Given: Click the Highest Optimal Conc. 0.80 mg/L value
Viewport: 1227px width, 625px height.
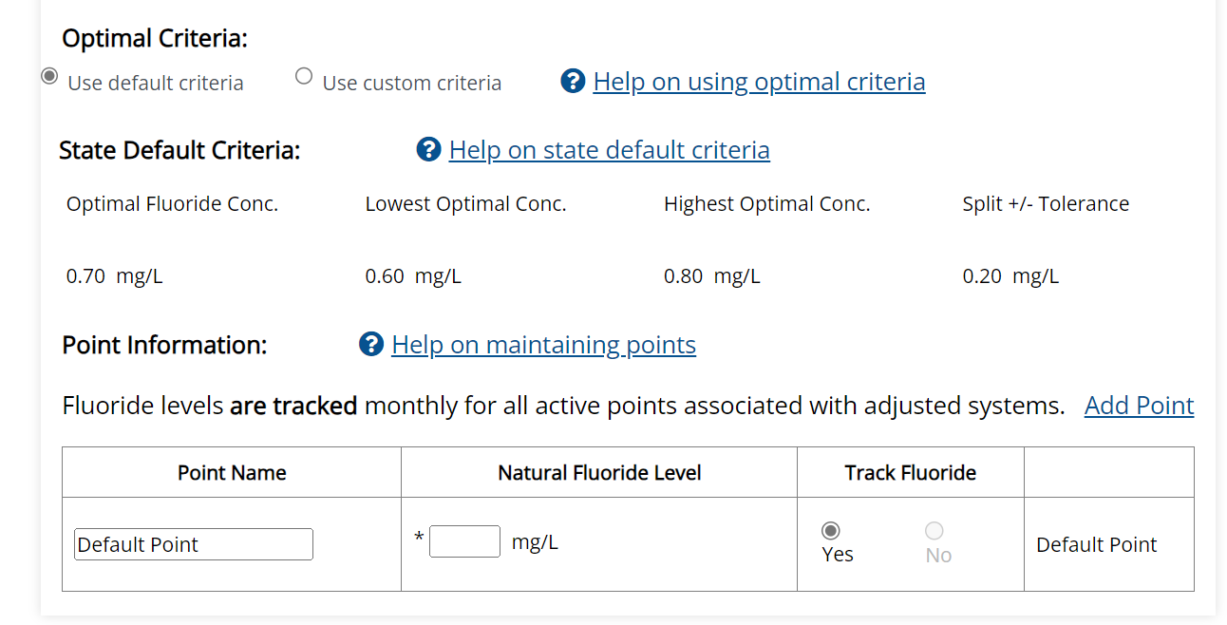Looking at the screenshot, I should pos(711,276).
